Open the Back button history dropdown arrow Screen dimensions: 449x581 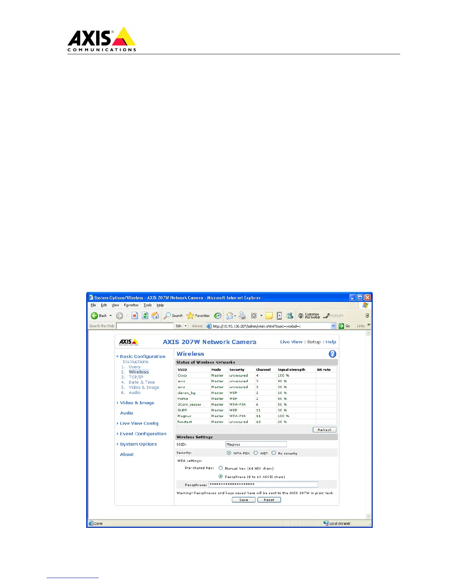[x=110, y=315]
